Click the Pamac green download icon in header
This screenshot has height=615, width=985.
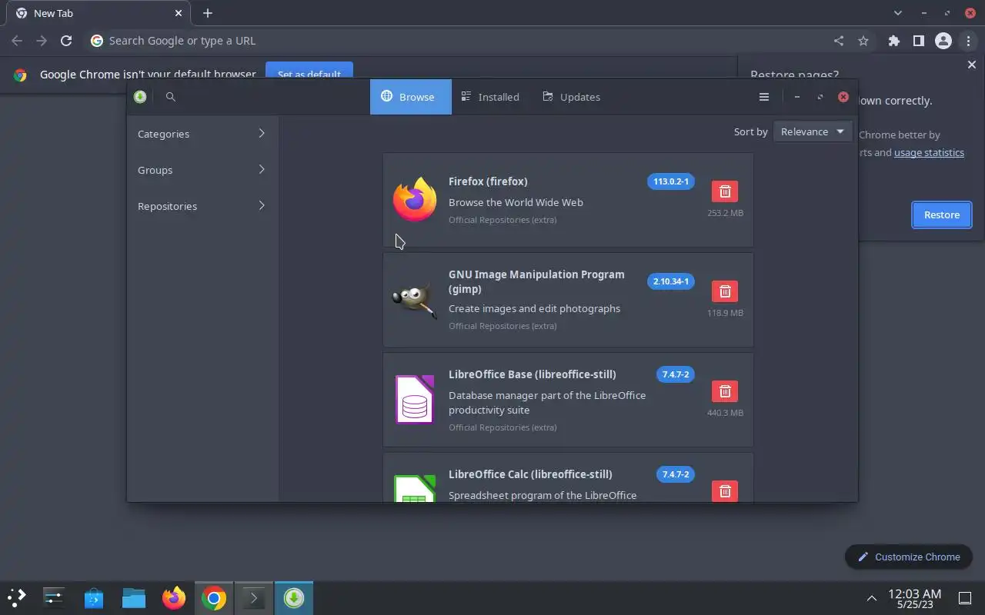click(x=139, y=97)
